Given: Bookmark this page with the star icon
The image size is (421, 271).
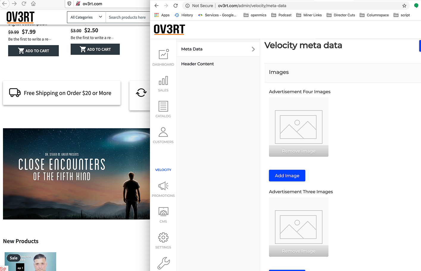Looking at the screenshot, I should tap(404, 6).
